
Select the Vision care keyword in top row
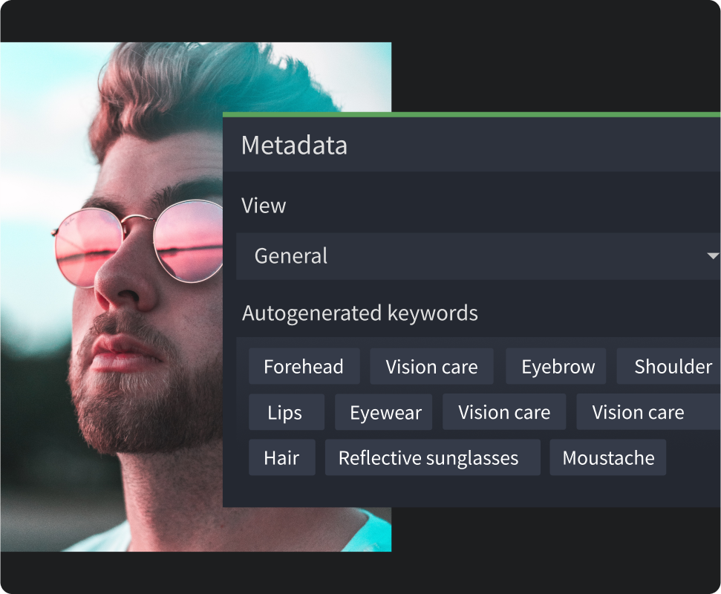431,366
